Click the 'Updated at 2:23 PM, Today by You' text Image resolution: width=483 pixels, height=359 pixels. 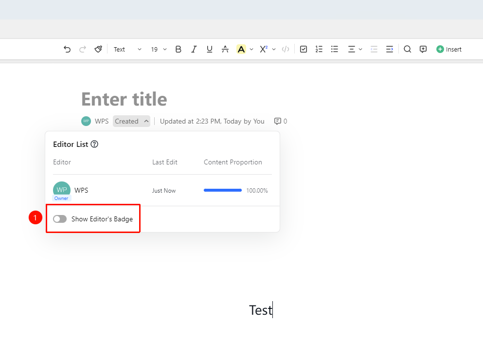tap(212, 122)
